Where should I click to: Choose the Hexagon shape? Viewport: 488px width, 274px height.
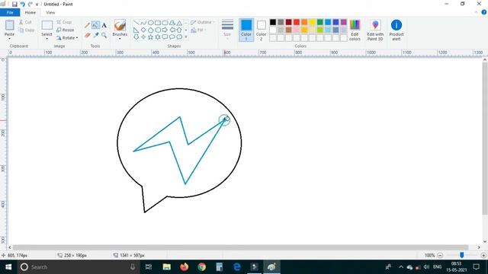[x=158, y=30]
